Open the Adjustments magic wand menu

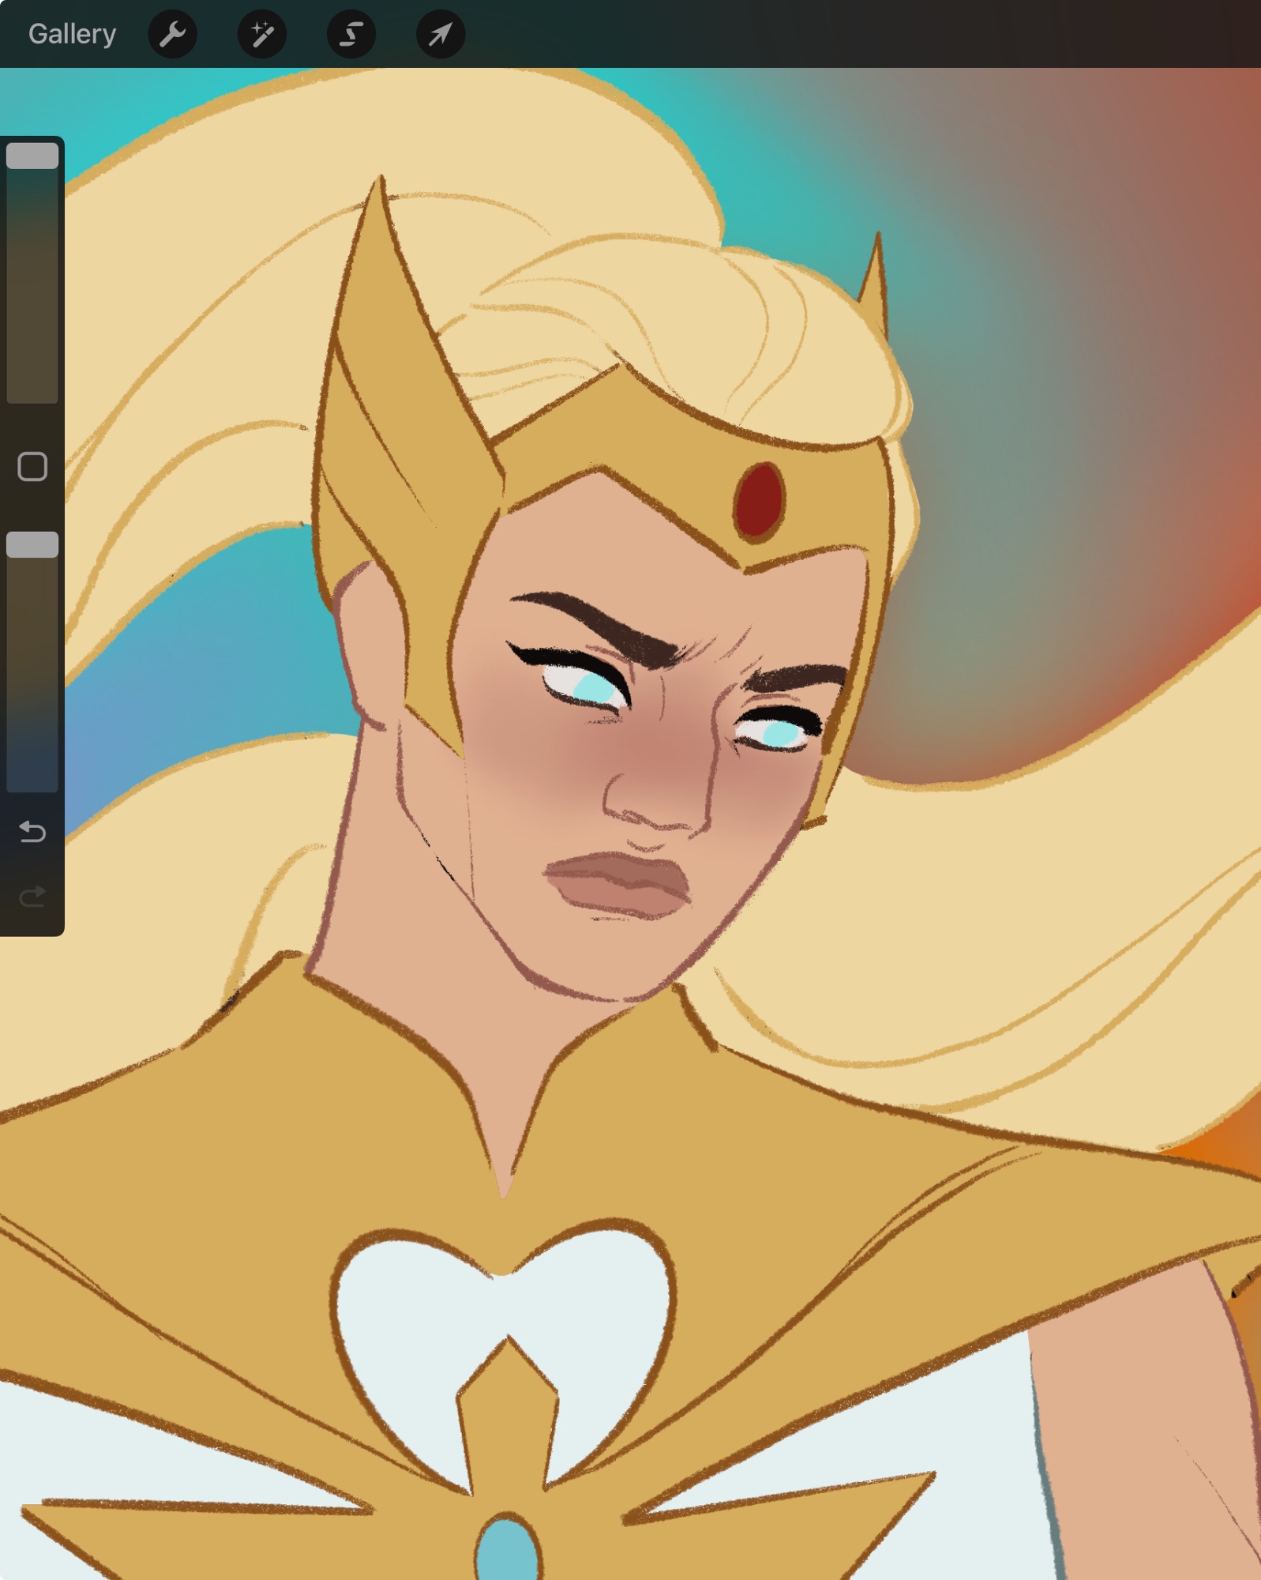click(x=261, y=34)
